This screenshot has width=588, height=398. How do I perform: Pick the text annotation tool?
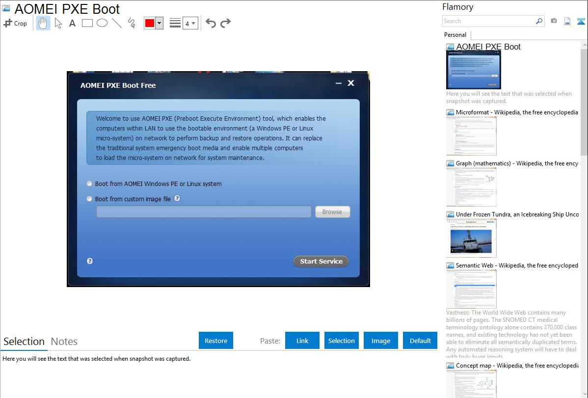click(x=72, y=23)
